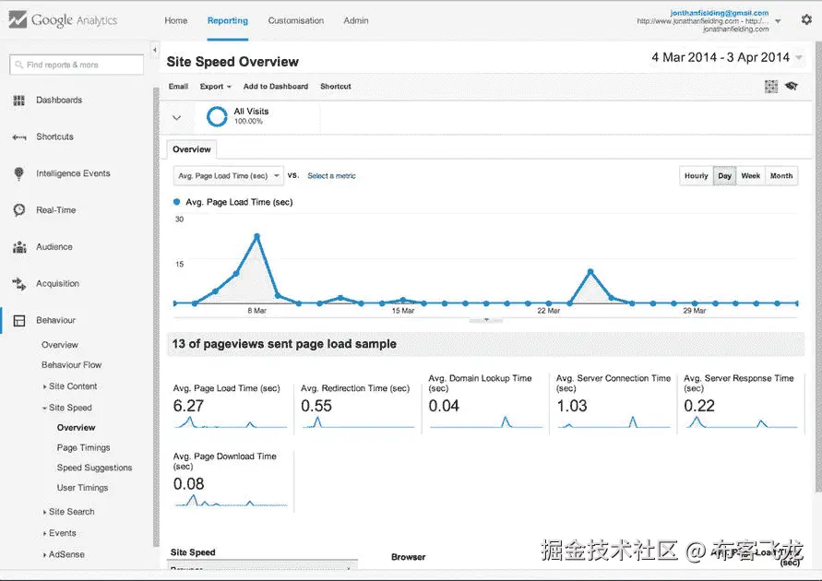Open the Dashboards section icon
Screen dimensions: 822x581
(18, 101)
